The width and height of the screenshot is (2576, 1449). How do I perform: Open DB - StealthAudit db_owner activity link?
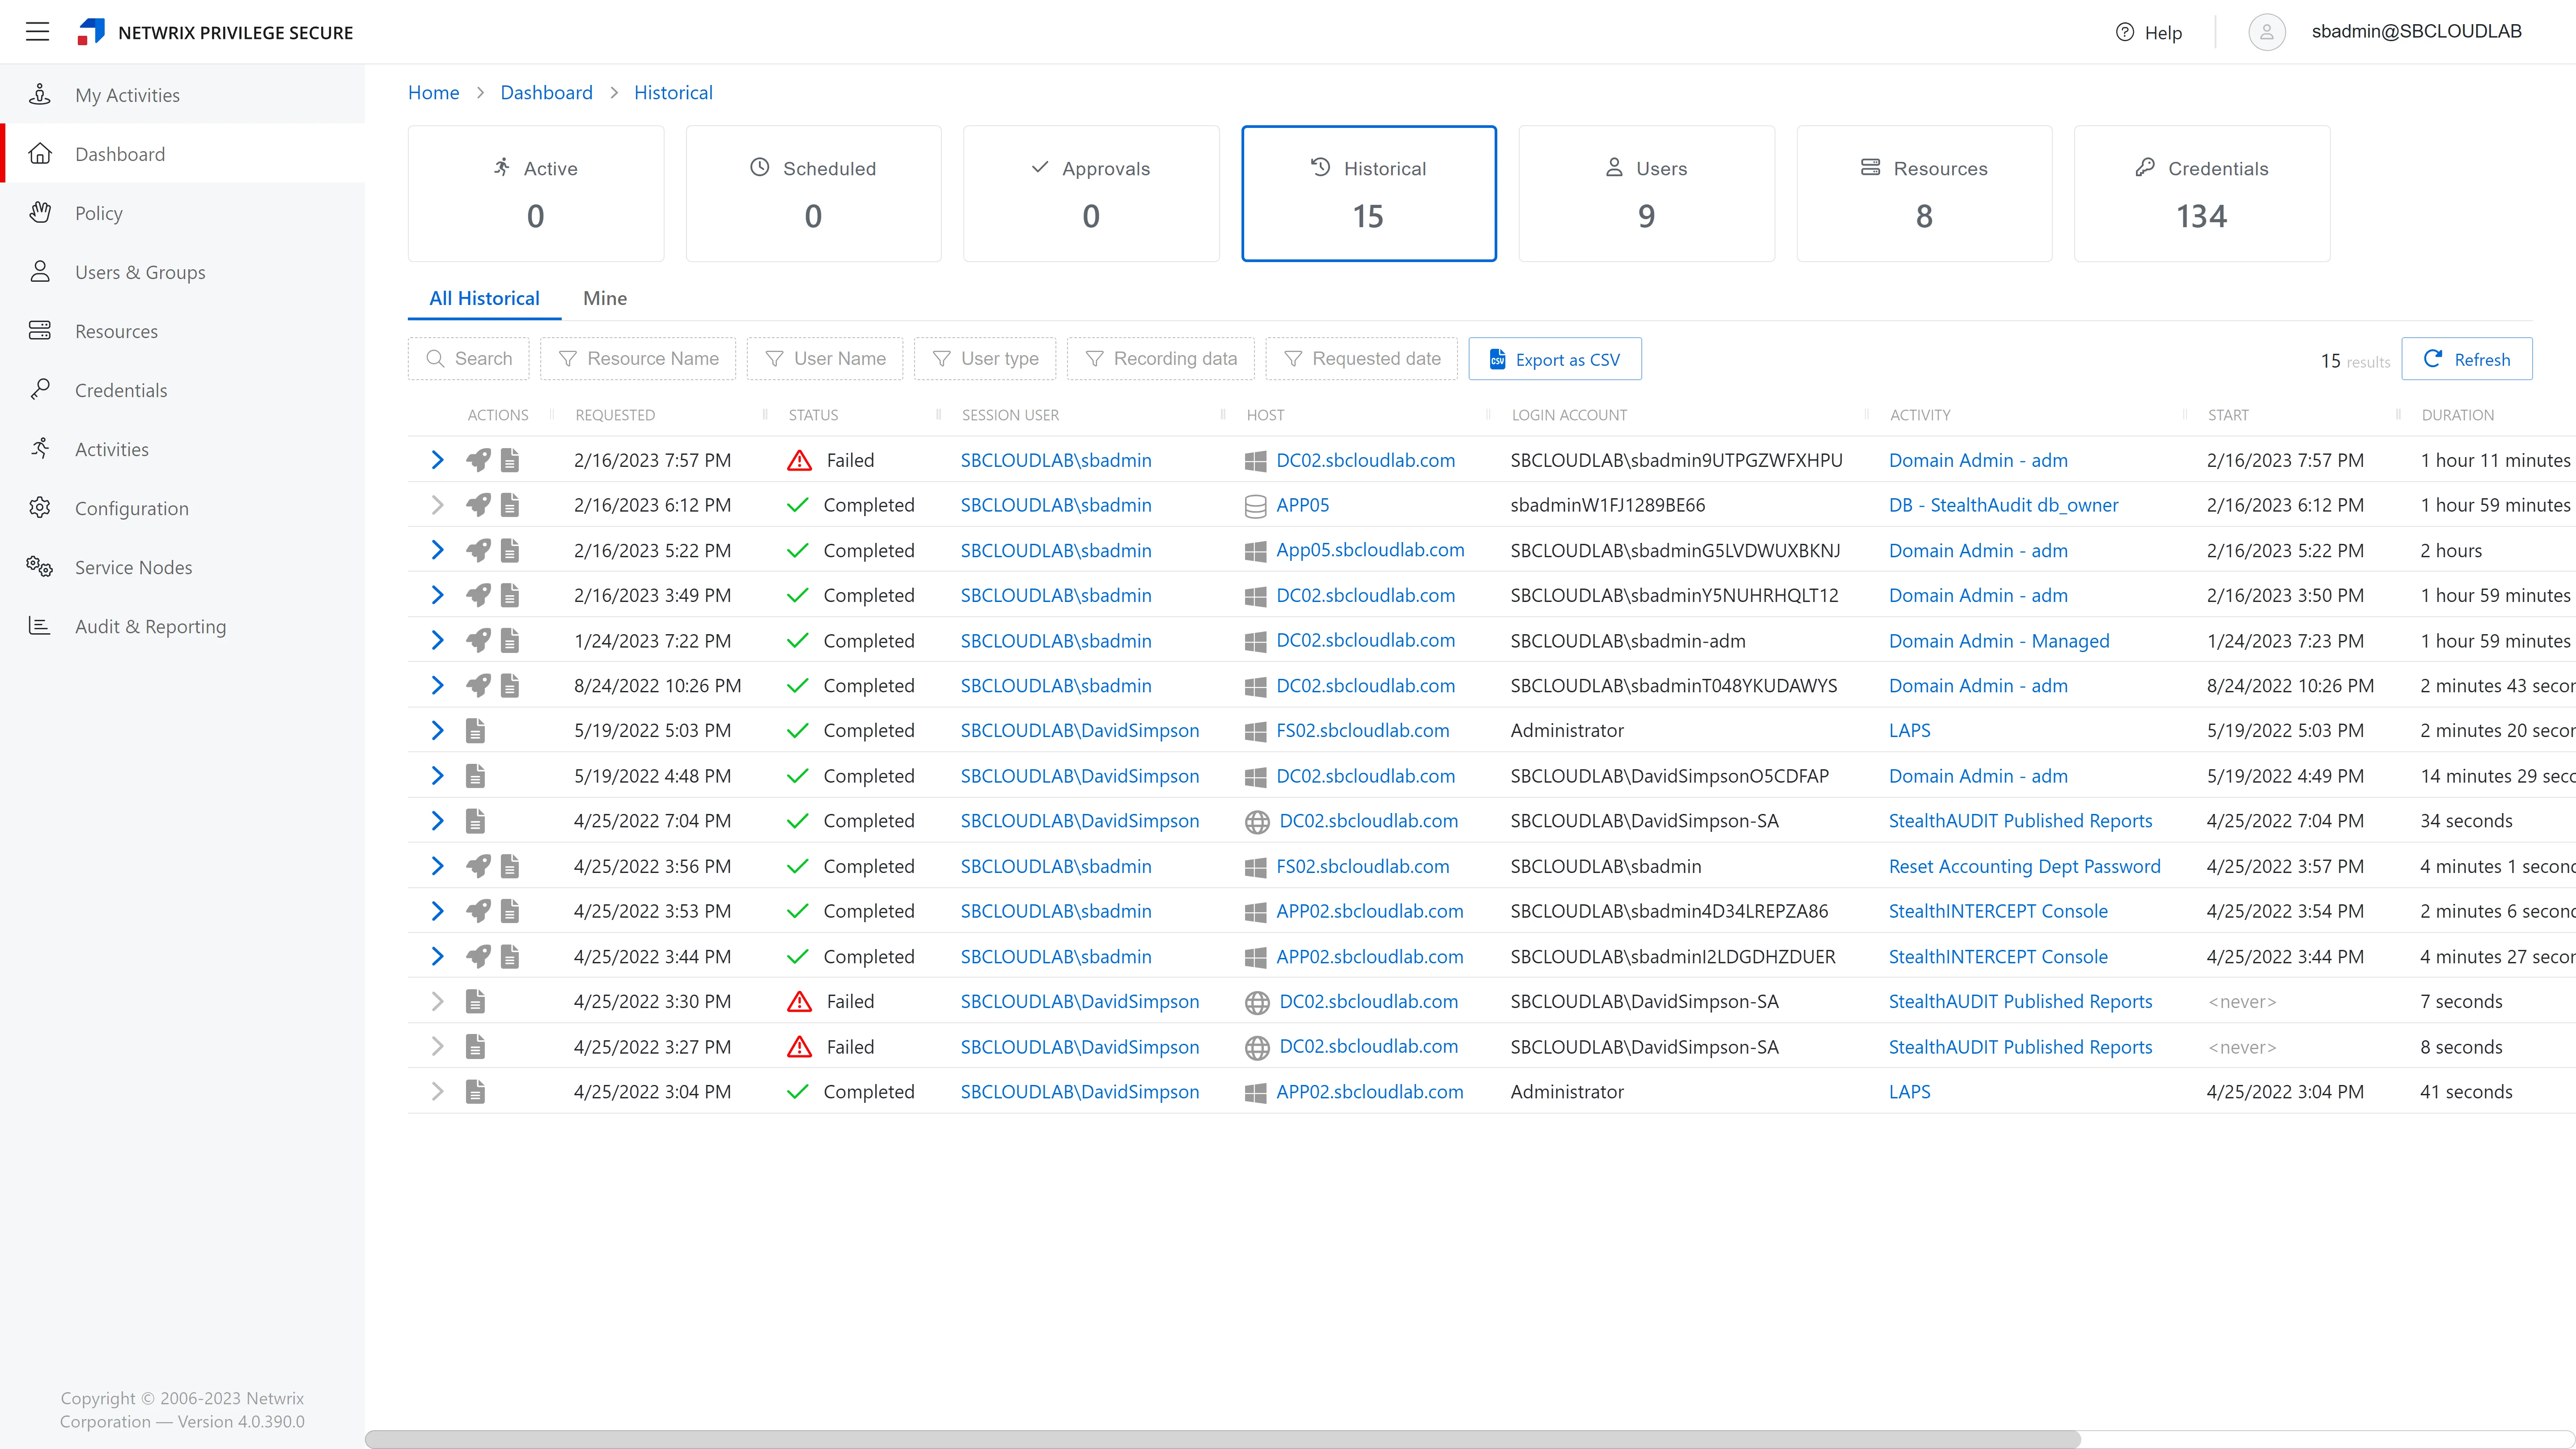(x=2003, y=505)
